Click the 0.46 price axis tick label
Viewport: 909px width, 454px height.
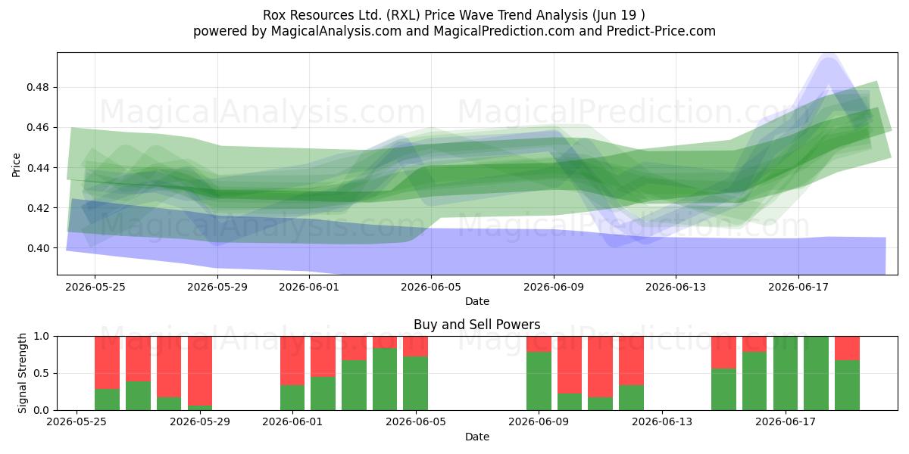pos(39,127)
